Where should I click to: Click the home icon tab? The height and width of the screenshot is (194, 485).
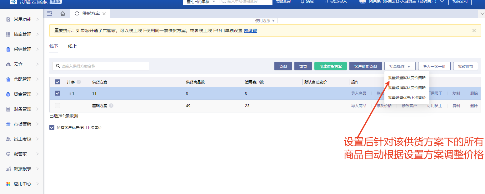click(63, 13)
